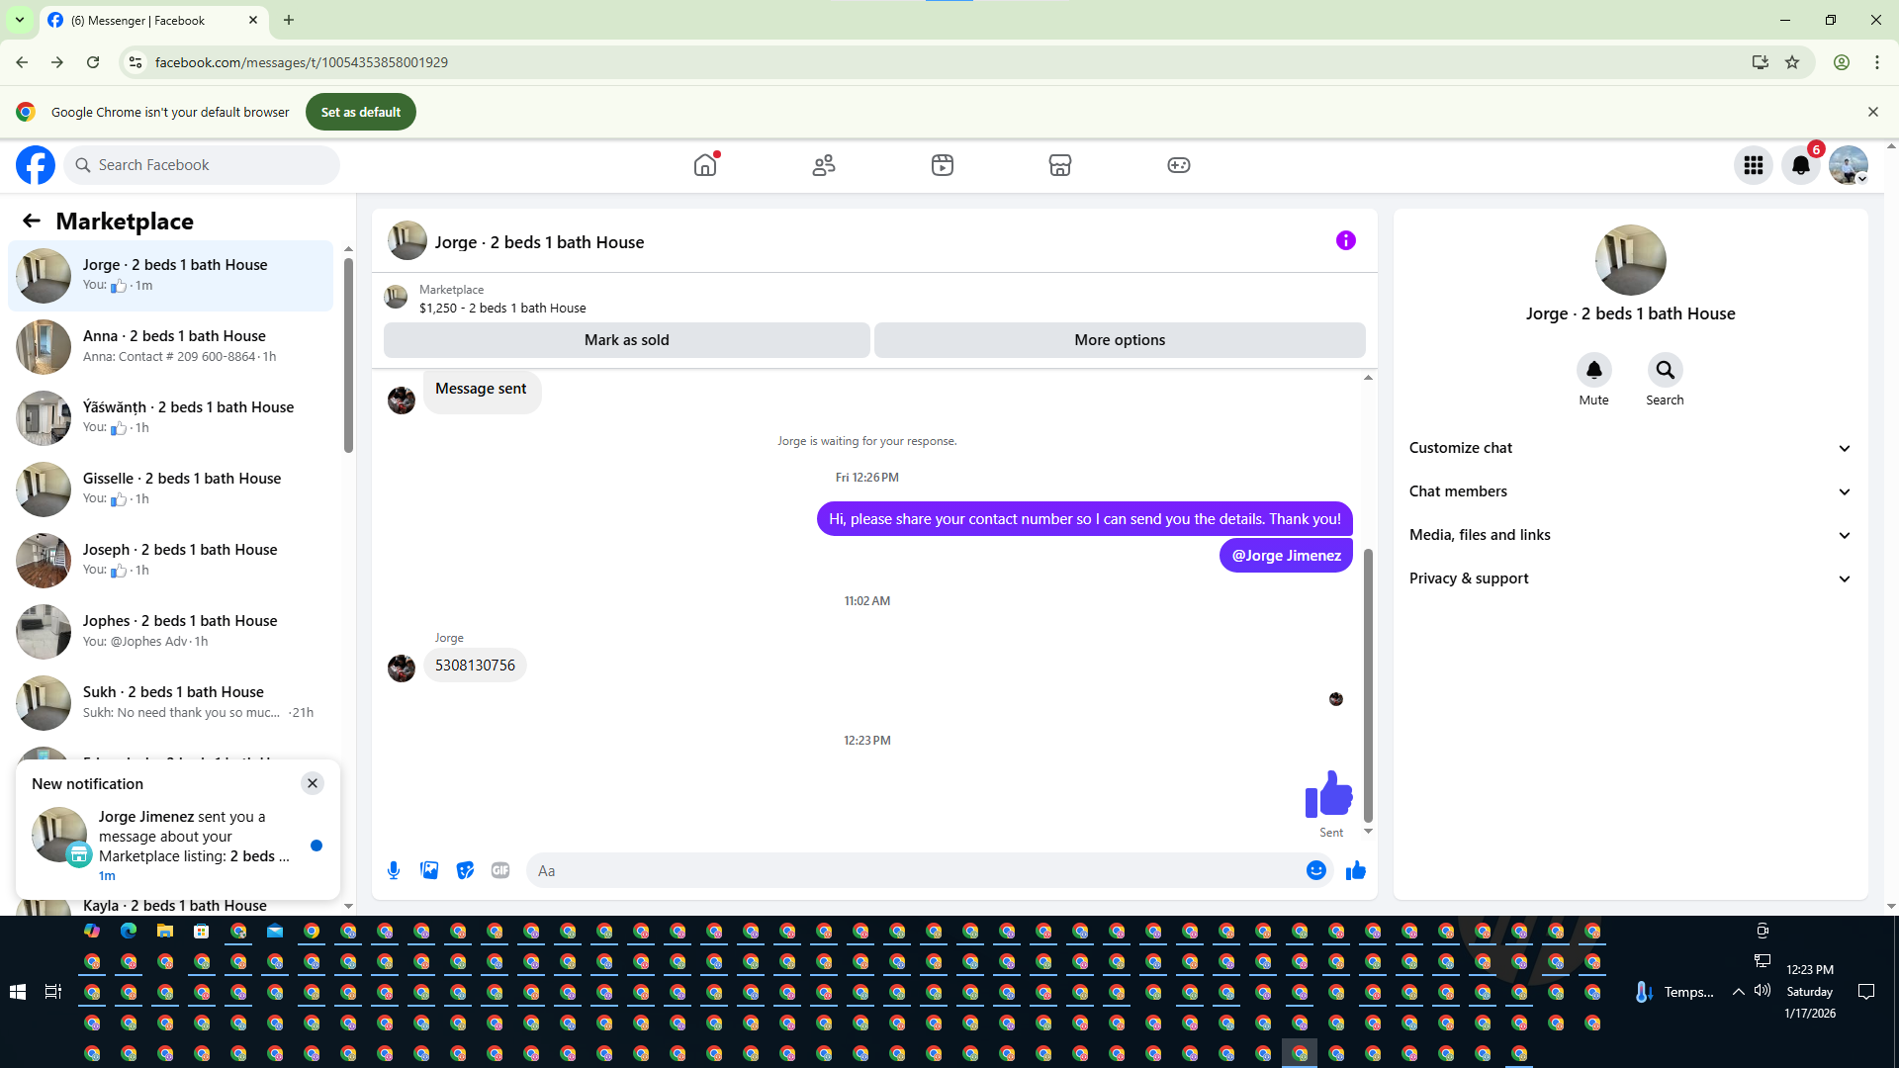Open the GIF picker
The width and height of the screenshot is (1899, 1068).
[500, 870]
